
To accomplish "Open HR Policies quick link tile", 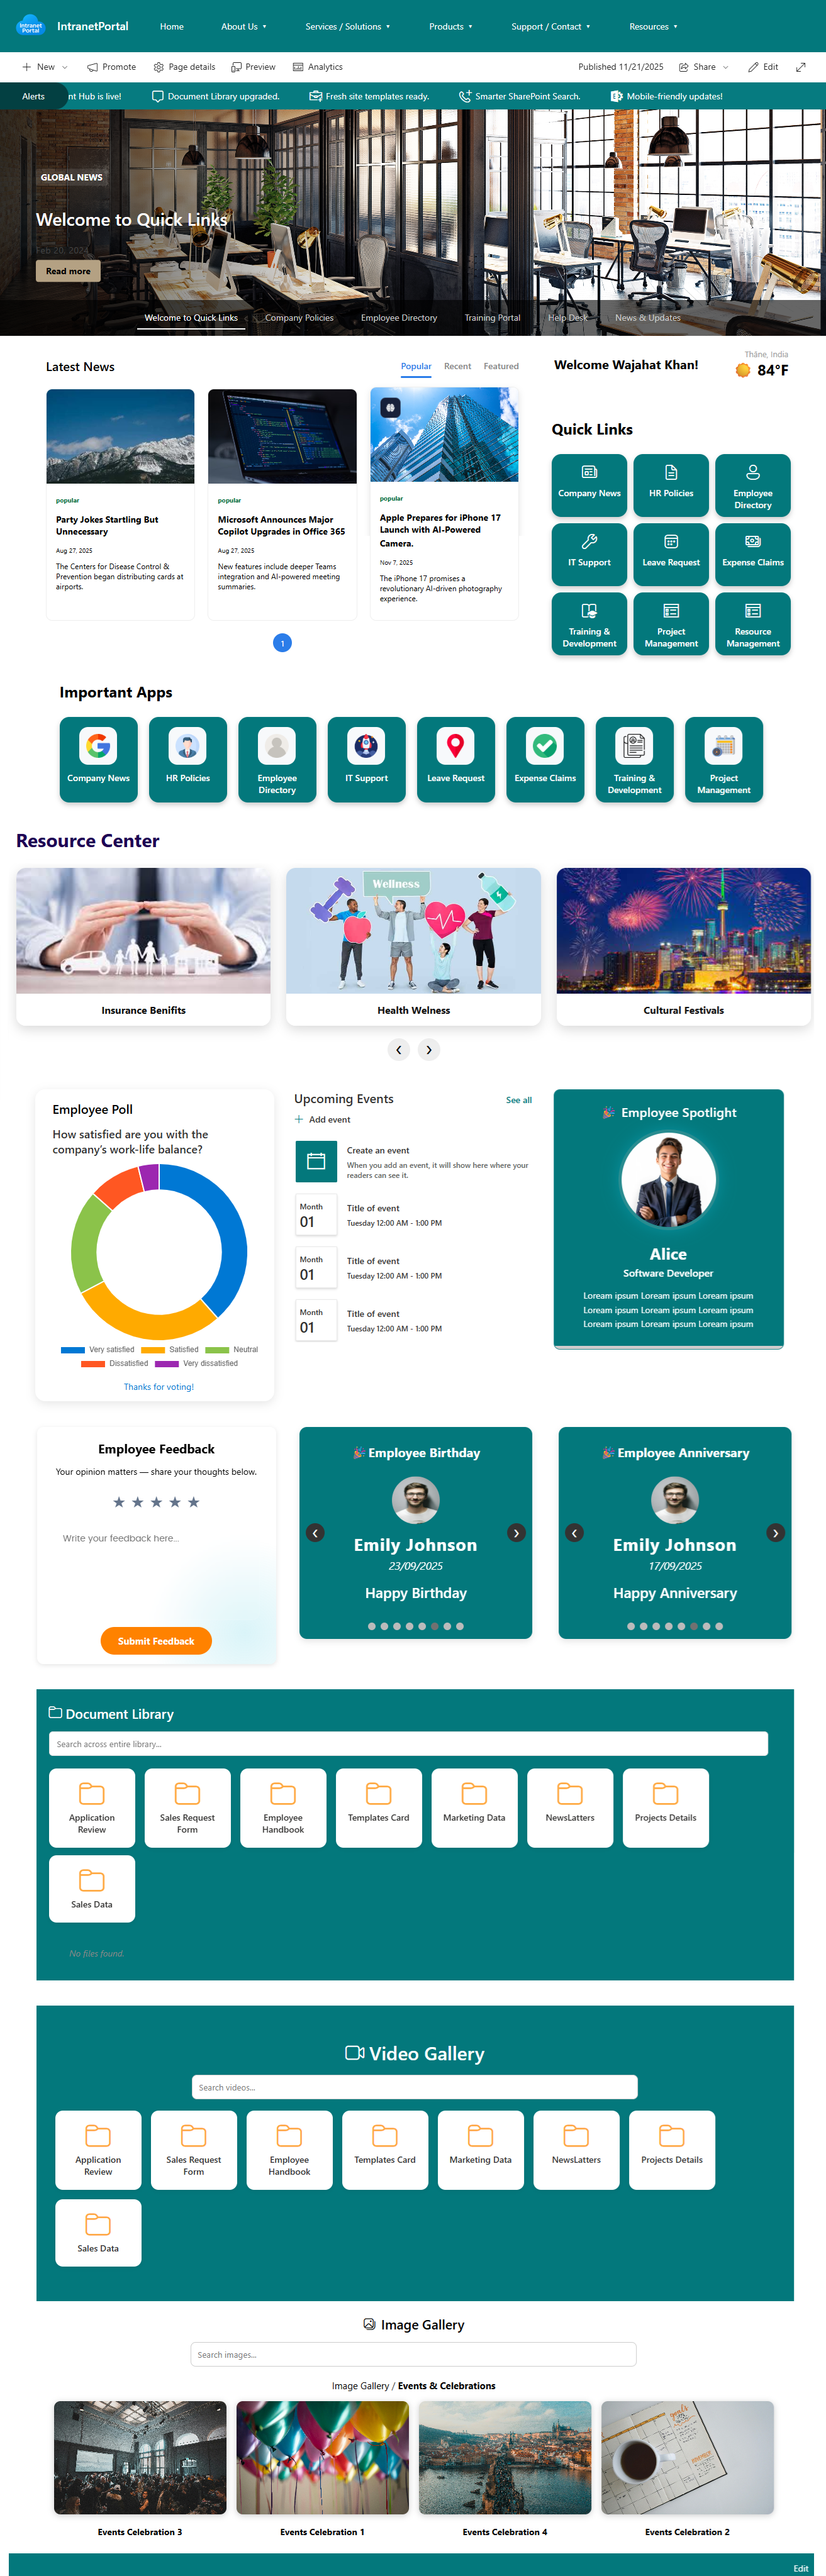I will [671, 485].
